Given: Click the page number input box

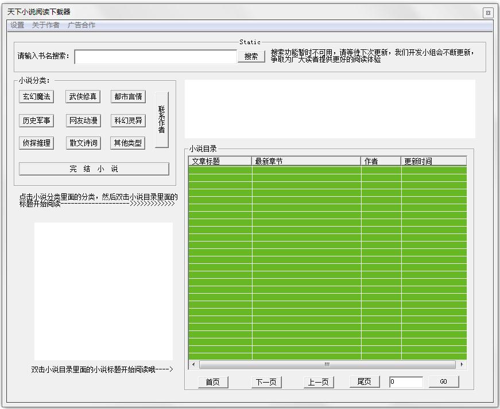Looking at the screenshot, I should coord(406,381).
